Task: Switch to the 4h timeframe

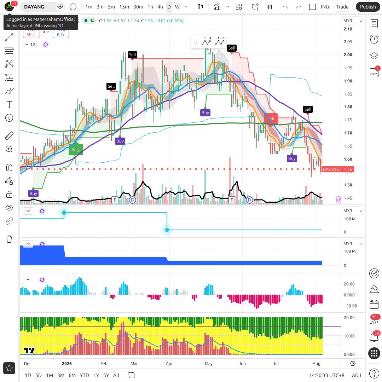Action: pyautogui.click(x=160, y=7)
